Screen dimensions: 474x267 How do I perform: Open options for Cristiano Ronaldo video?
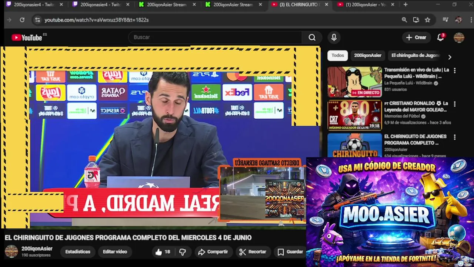pos(455,104)
